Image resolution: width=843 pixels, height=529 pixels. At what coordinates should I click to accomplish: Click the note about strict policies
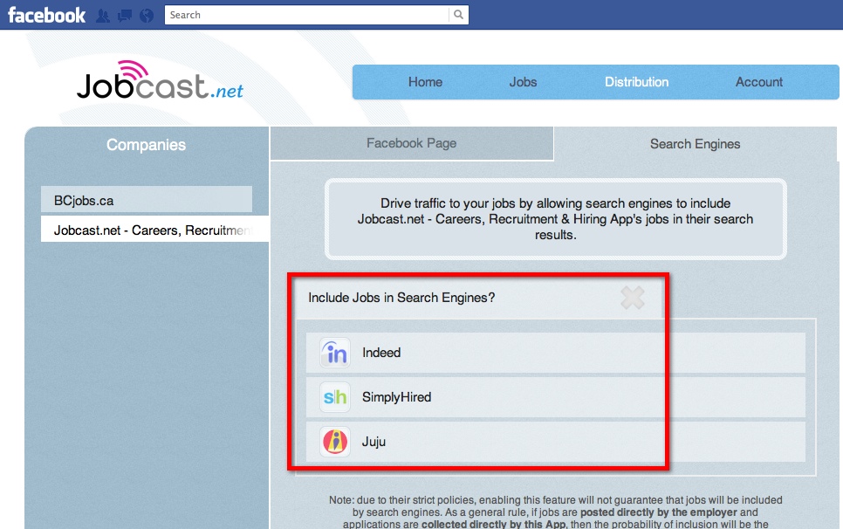click(555, 512)
